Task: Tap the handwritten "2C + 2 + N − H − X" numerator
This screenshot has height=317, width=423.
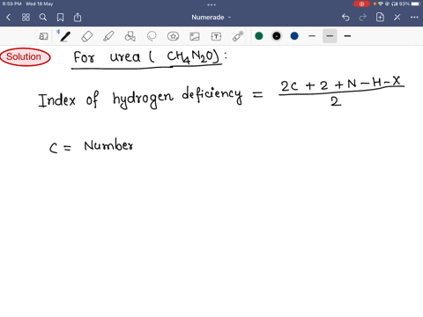Action: pyautogui.click(x=341, y=85)
